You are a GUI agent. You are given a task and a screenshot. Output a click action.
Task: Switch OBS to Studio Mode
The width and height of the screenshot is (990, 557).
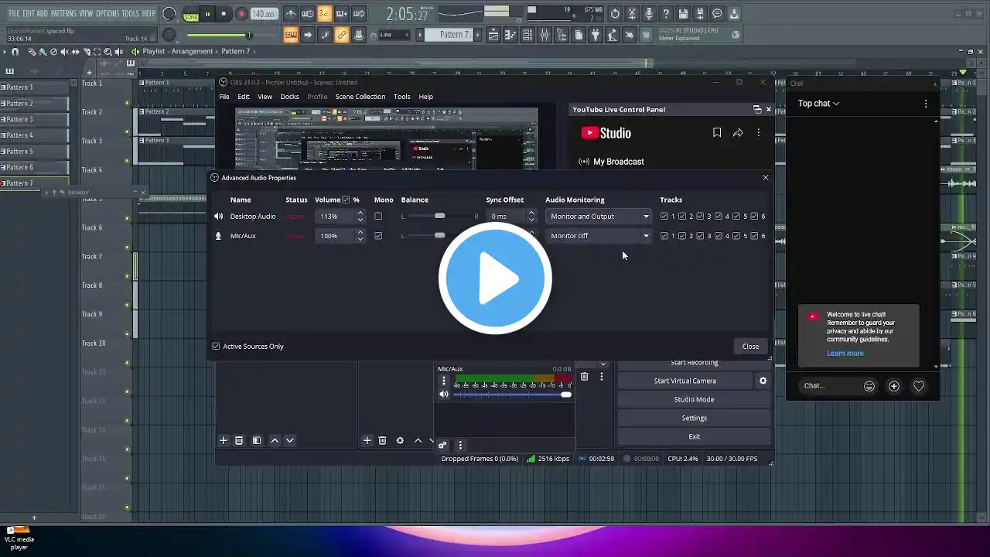[694, 399]
